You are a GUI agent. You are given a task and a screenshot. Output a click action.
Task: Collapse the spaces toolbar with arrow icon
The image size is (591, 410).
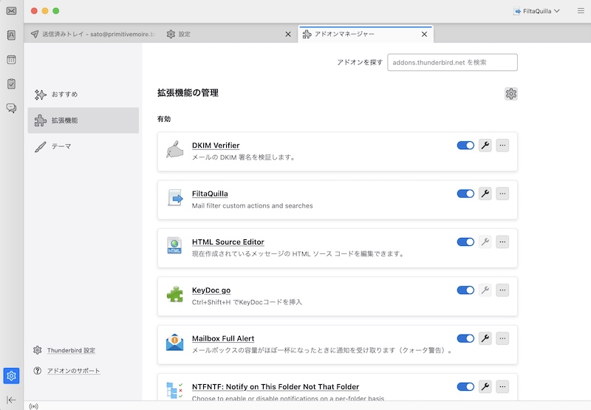(x=11, y=400)
